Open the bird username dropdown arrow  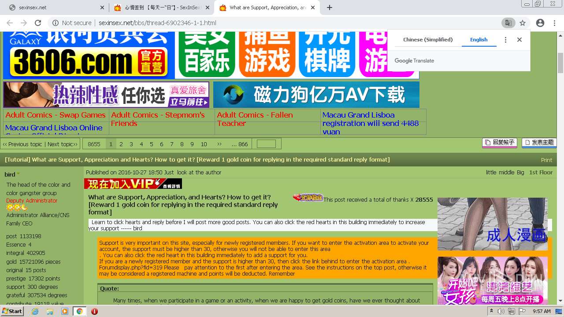point(19,174)
